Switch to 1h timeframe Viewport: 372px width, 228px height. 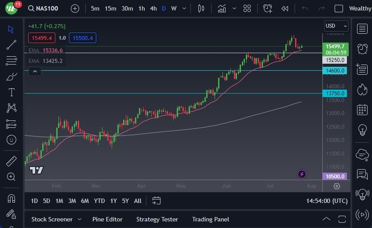pos(142,8)
